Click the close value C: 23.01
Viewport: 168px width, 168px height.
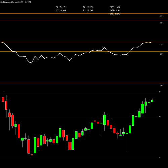pos(61,11)
